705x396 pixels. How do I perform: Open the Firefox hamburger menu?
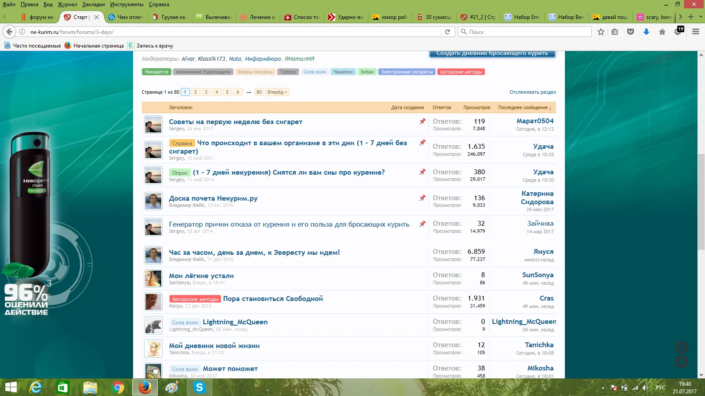(x=696, y=32)
